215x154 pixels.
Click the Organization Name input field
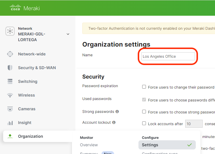(168, 56)
